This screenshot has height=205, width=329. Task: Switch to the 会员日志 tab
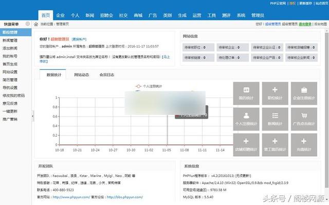click(x=107, y=74)
